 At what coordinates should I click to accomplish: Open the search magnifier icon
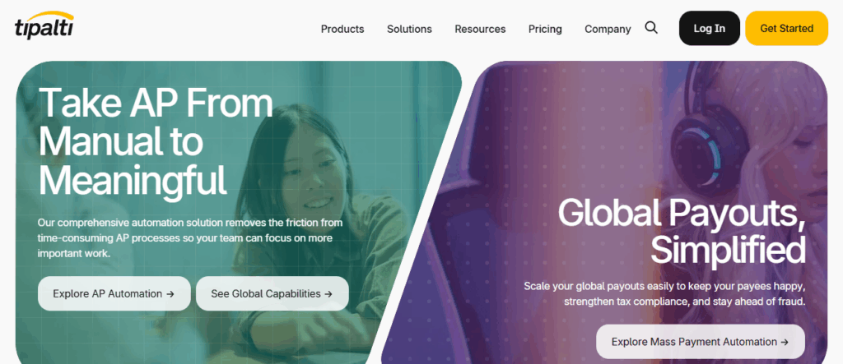coord(651,28)
